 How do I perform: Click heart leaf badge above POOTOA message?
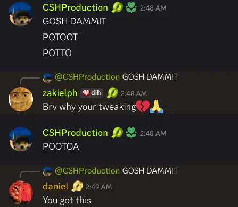coord(131,133)
